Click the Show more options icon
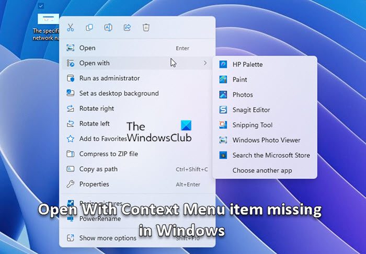The width and height of the screenshot is (366, 254). pyautogui.click(x=71, y=238)
